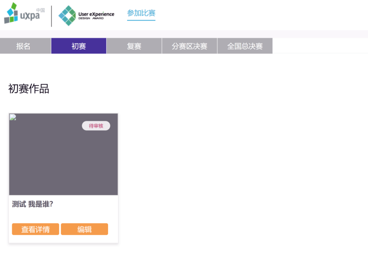
Task: Click the 待审核 status badge
Action: tap(96, 126)
